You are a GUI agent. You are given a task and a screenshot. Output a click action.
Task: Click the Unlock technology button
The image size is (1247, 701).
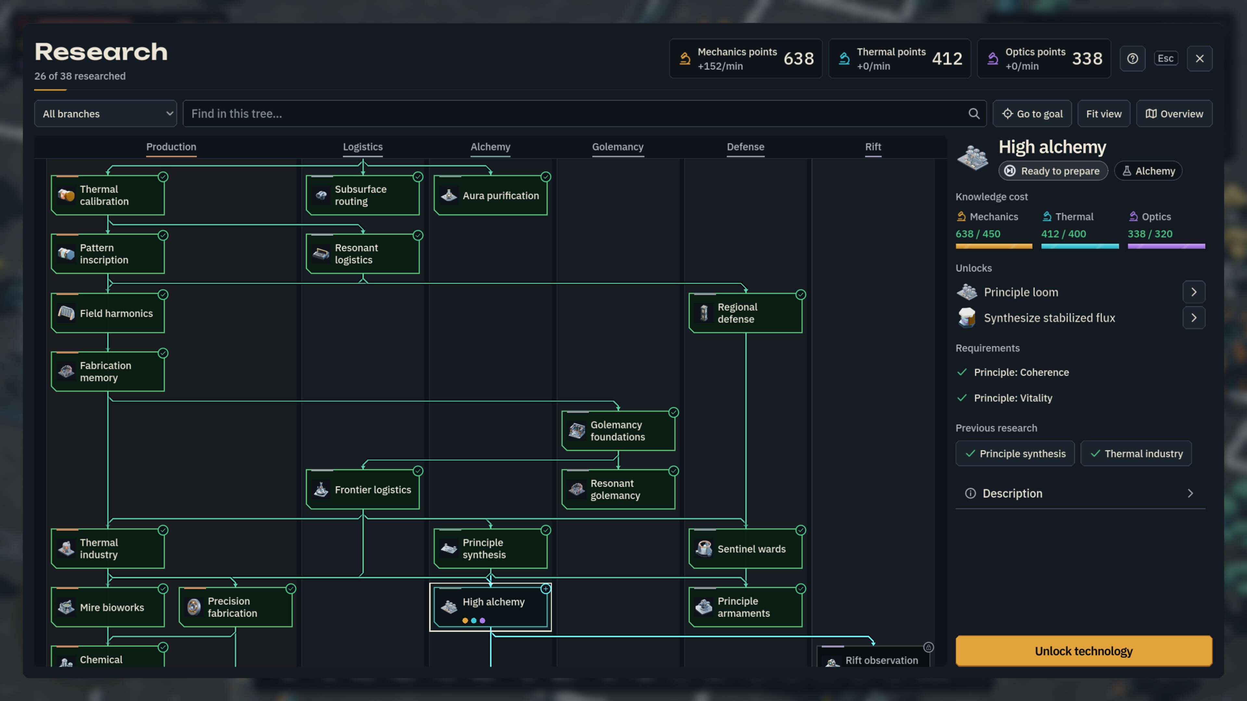pyautogui.click(x=1083, y=651)
